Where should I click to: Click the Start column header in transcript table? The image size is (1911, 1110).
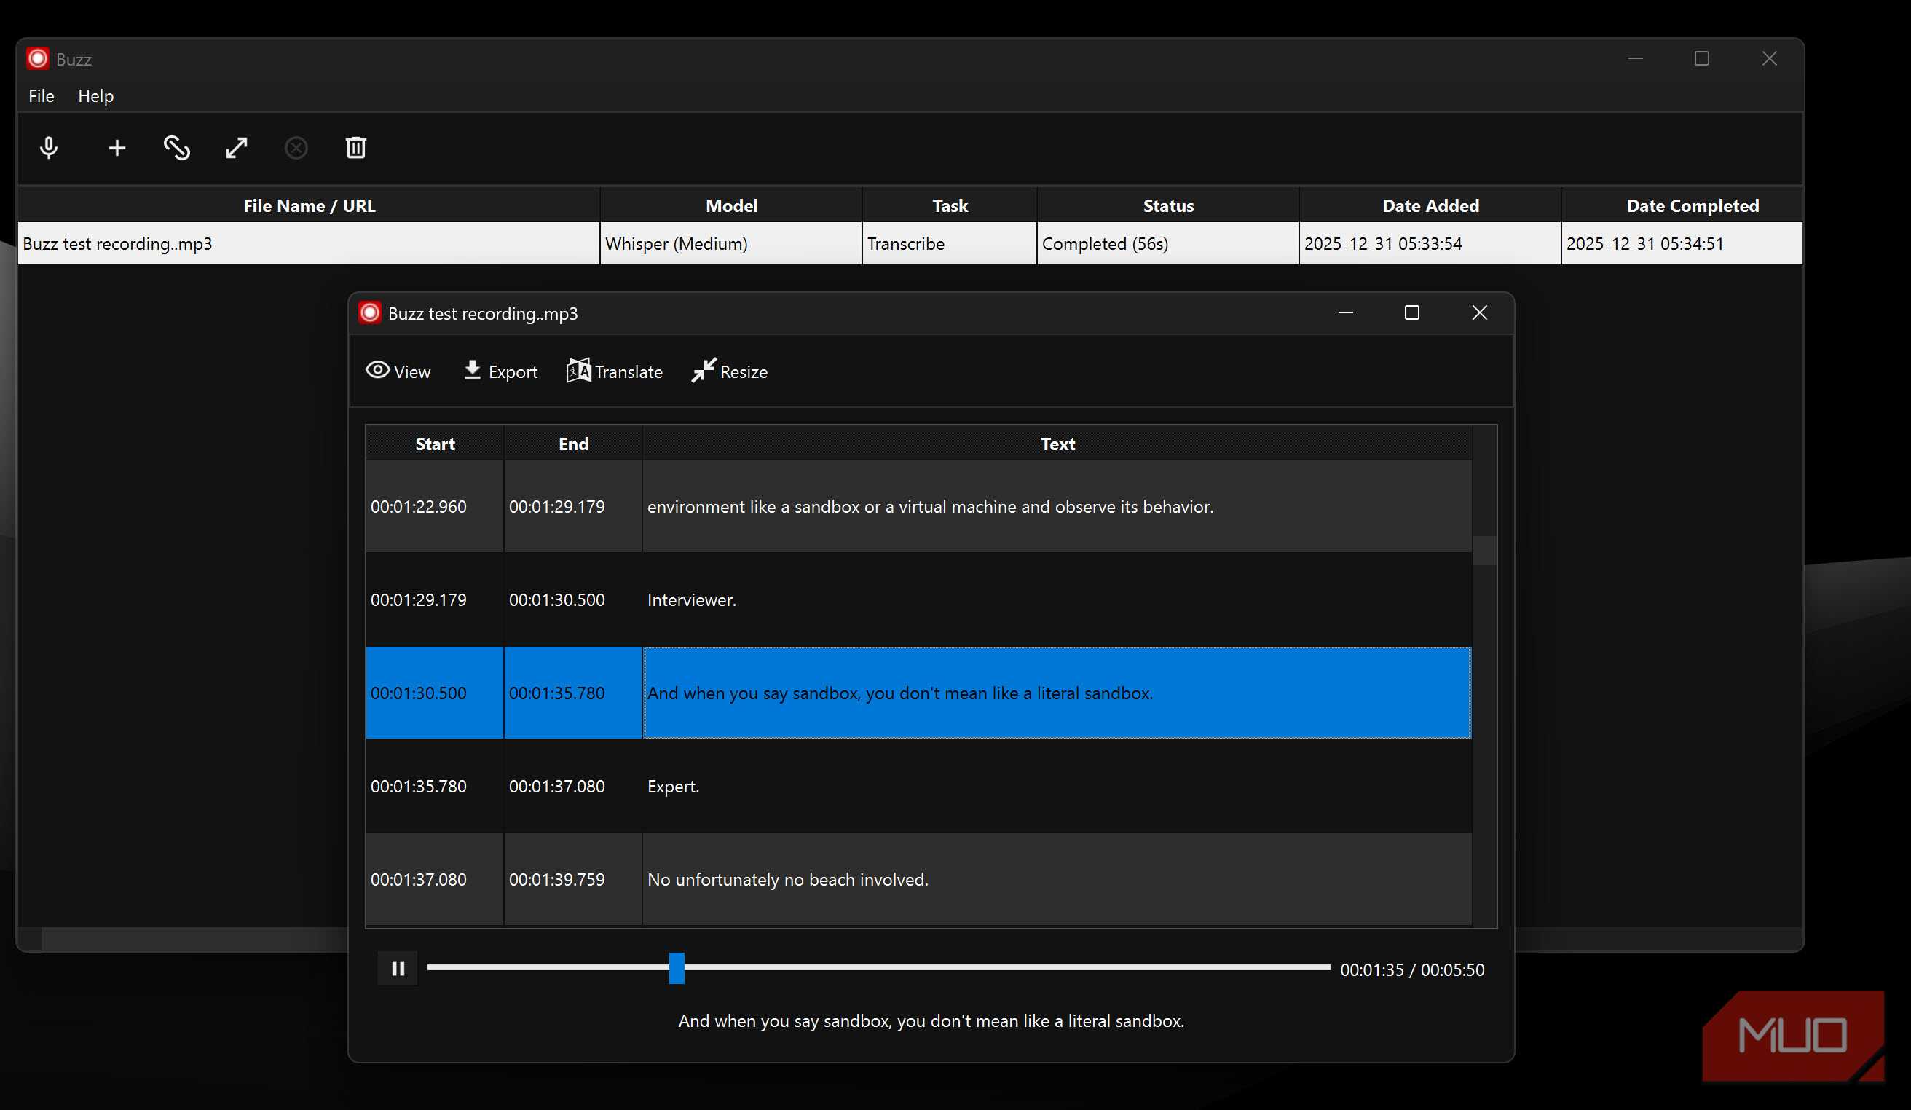435,444
